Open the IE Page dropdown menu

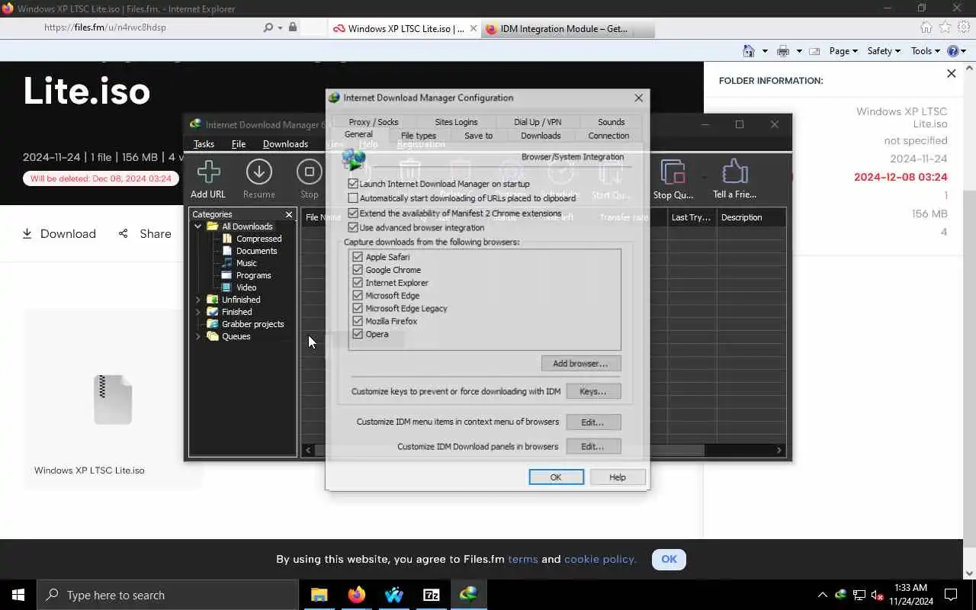pos(843,51)
